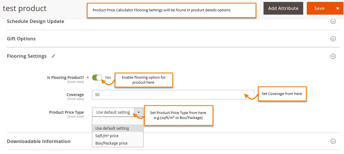This screenshot has height=154, width=344.
Task: Click the pencil edit icon beside Flooring Settings
Action: (x=53, y=56)
